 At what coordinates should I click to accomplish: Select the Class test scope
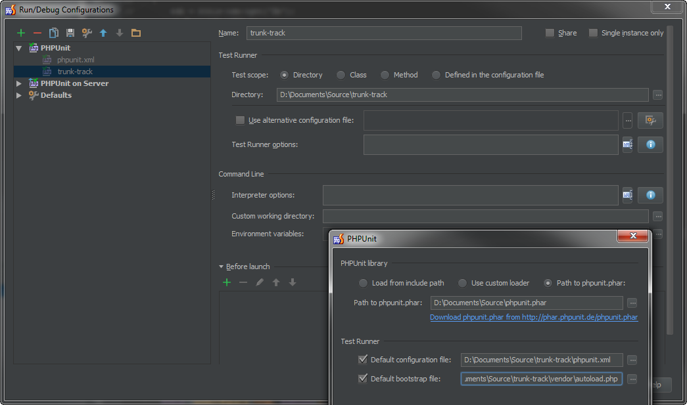(x=341, y=75)
